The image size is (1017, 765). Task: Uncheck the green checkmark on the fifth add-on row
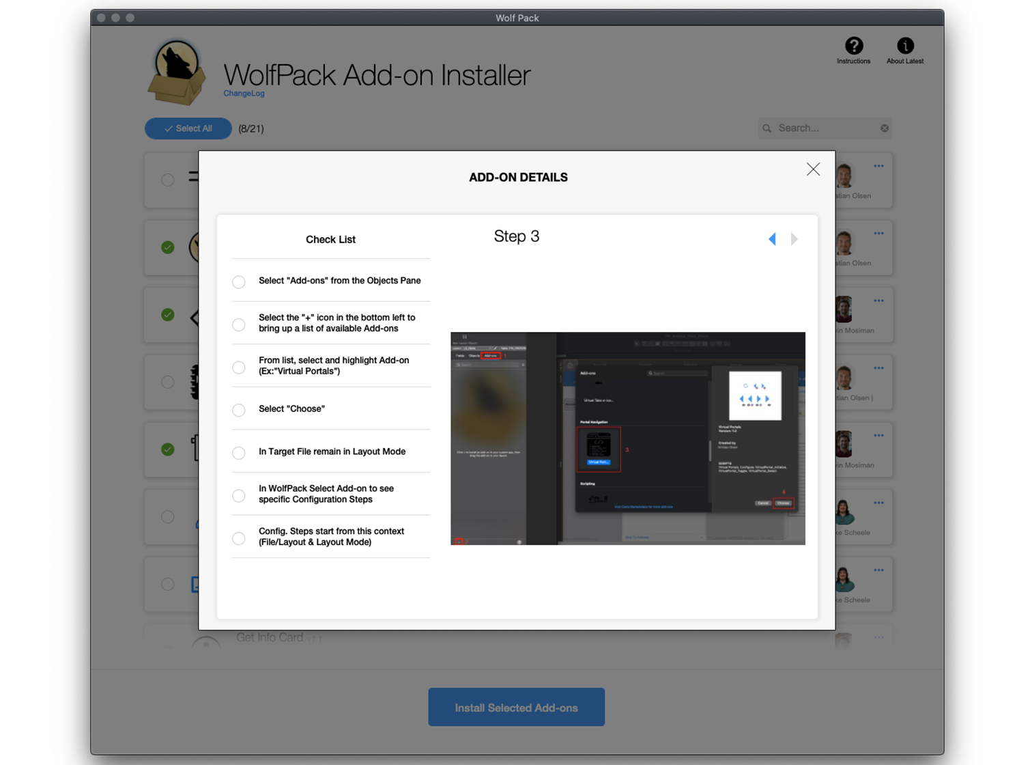pyautogui.click(x=168, y=449)
